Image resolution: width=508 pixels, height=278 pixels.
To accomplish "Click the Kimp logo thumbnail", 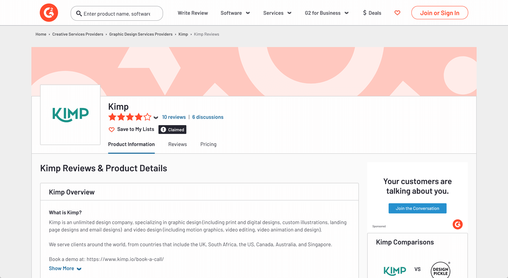I will tap(70, 115).
